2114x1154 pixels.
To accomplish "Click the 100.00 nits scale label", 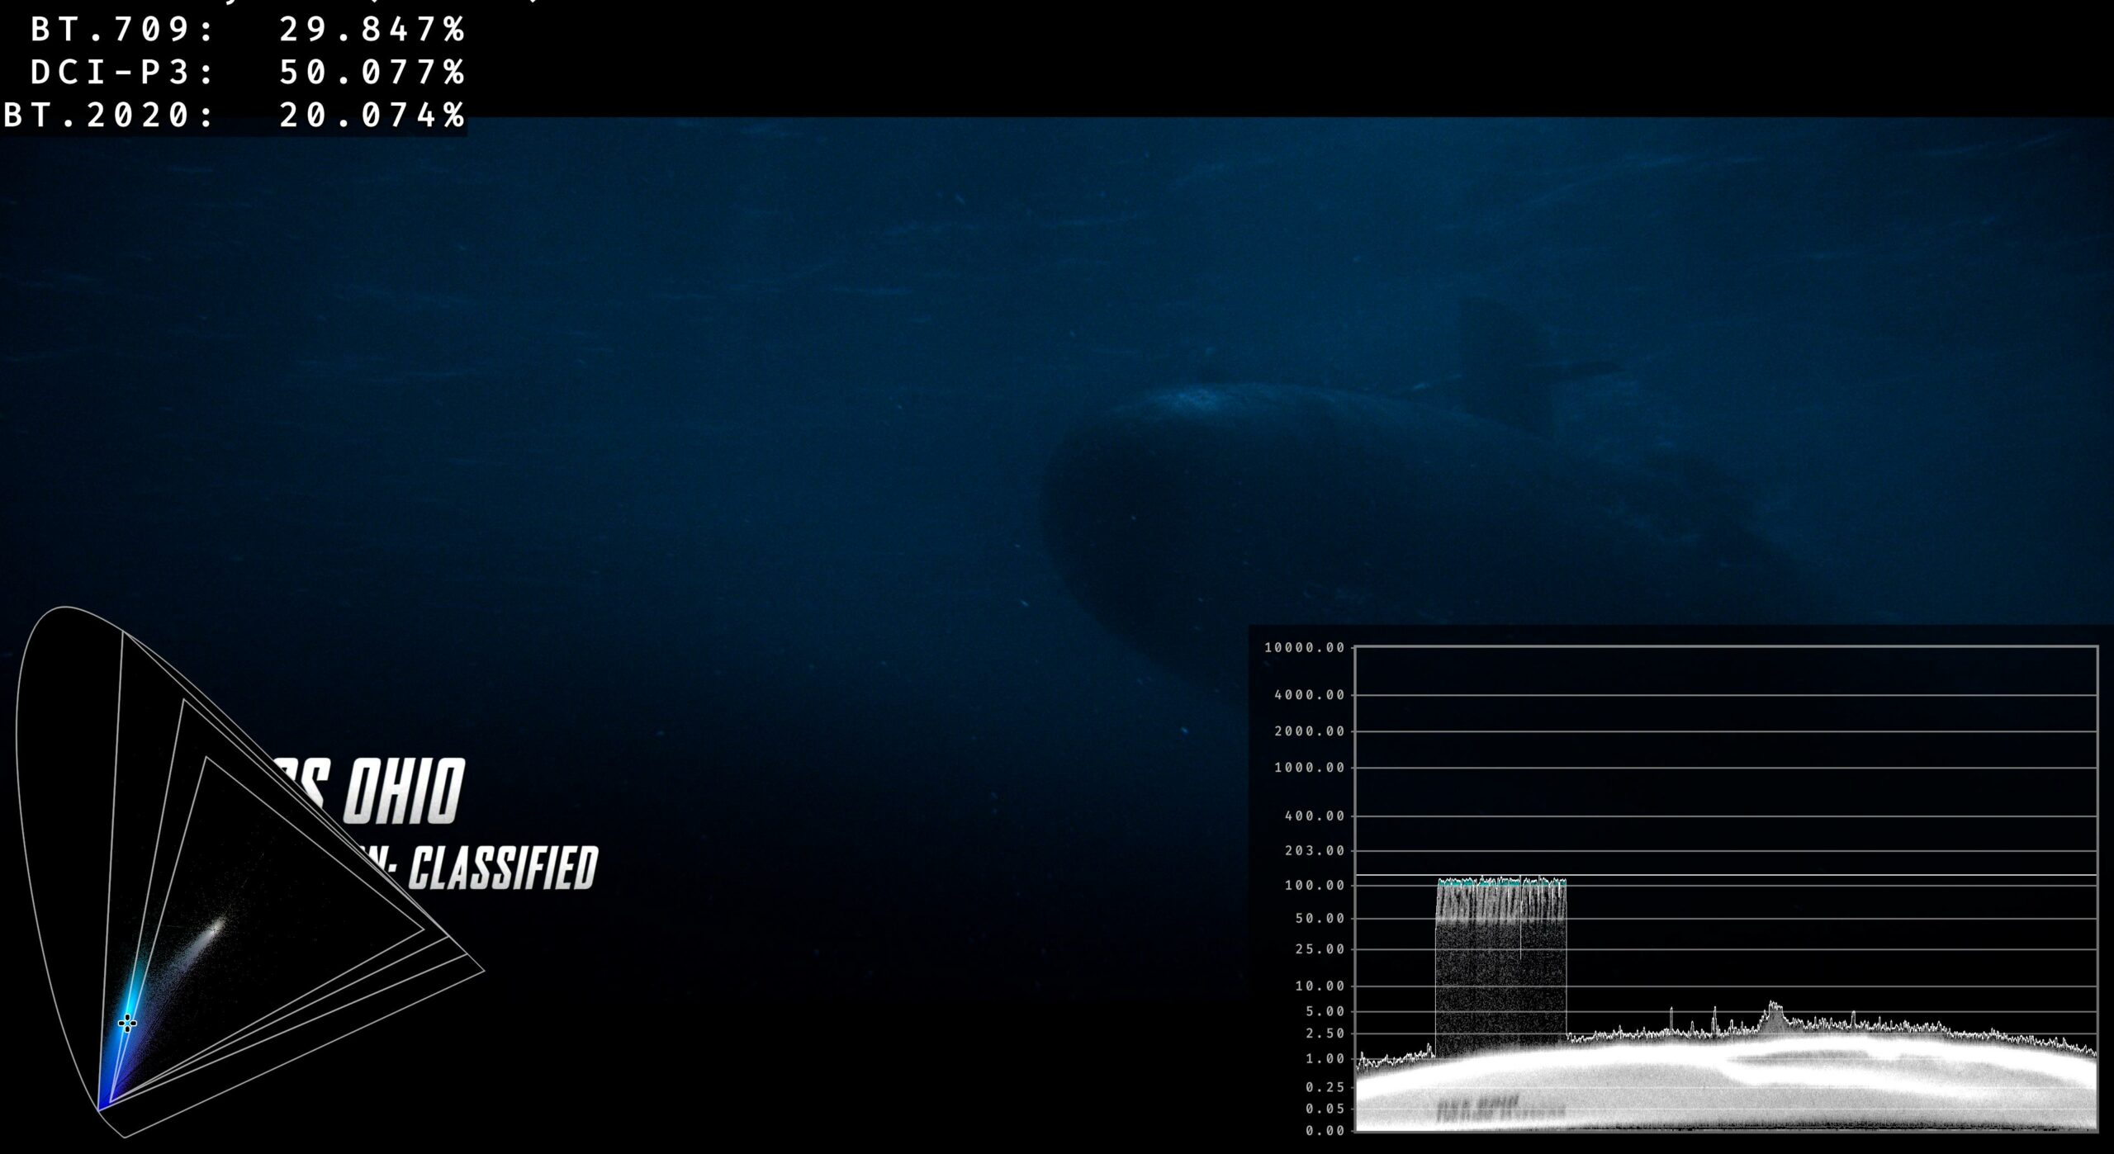I will 1315,886.
